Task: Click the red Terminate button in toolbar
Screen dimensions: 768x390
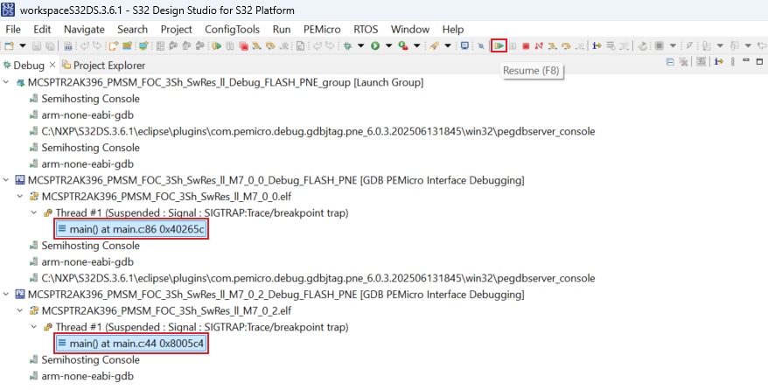Action: (x=526, y=45)
